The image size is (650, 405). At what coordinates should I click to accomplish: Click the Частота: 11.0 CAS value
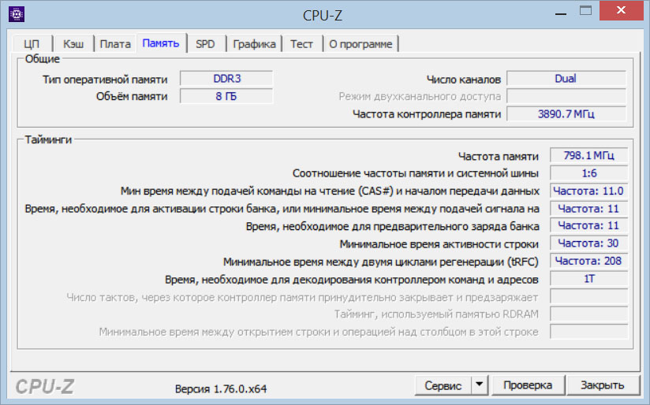[588, 191]
